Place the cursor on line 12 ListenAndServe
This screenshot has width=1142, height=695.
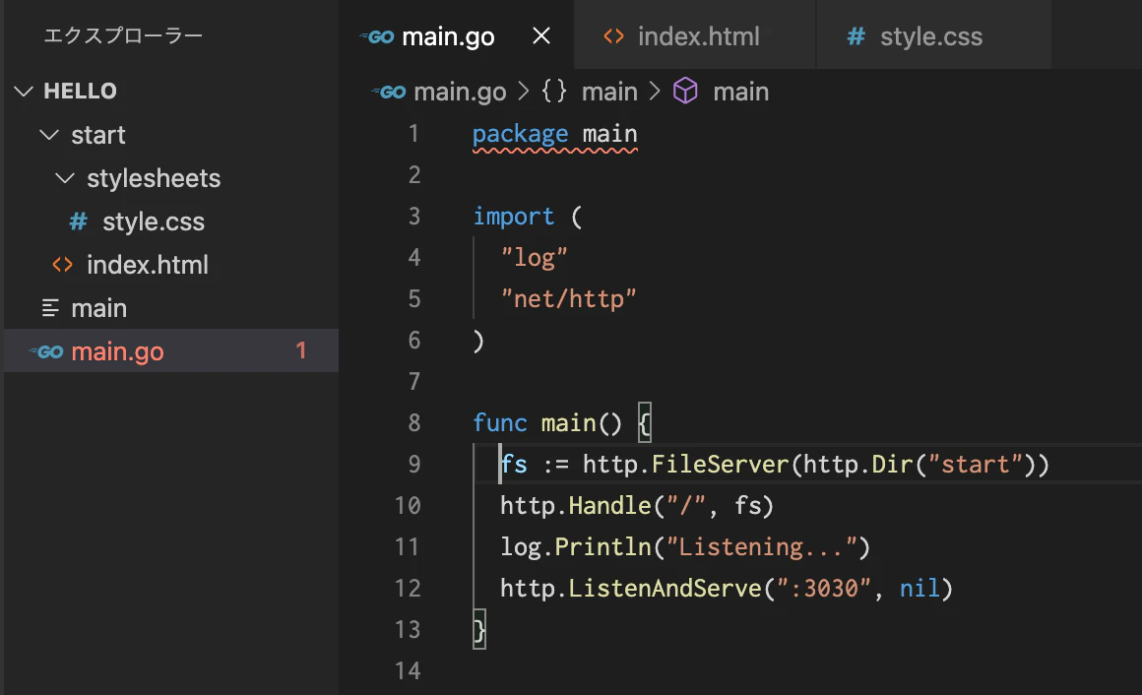click(665, 588)
